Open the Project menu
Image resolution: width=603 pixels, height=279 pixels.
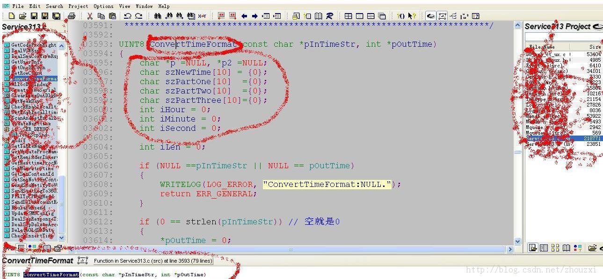[78, 6]
